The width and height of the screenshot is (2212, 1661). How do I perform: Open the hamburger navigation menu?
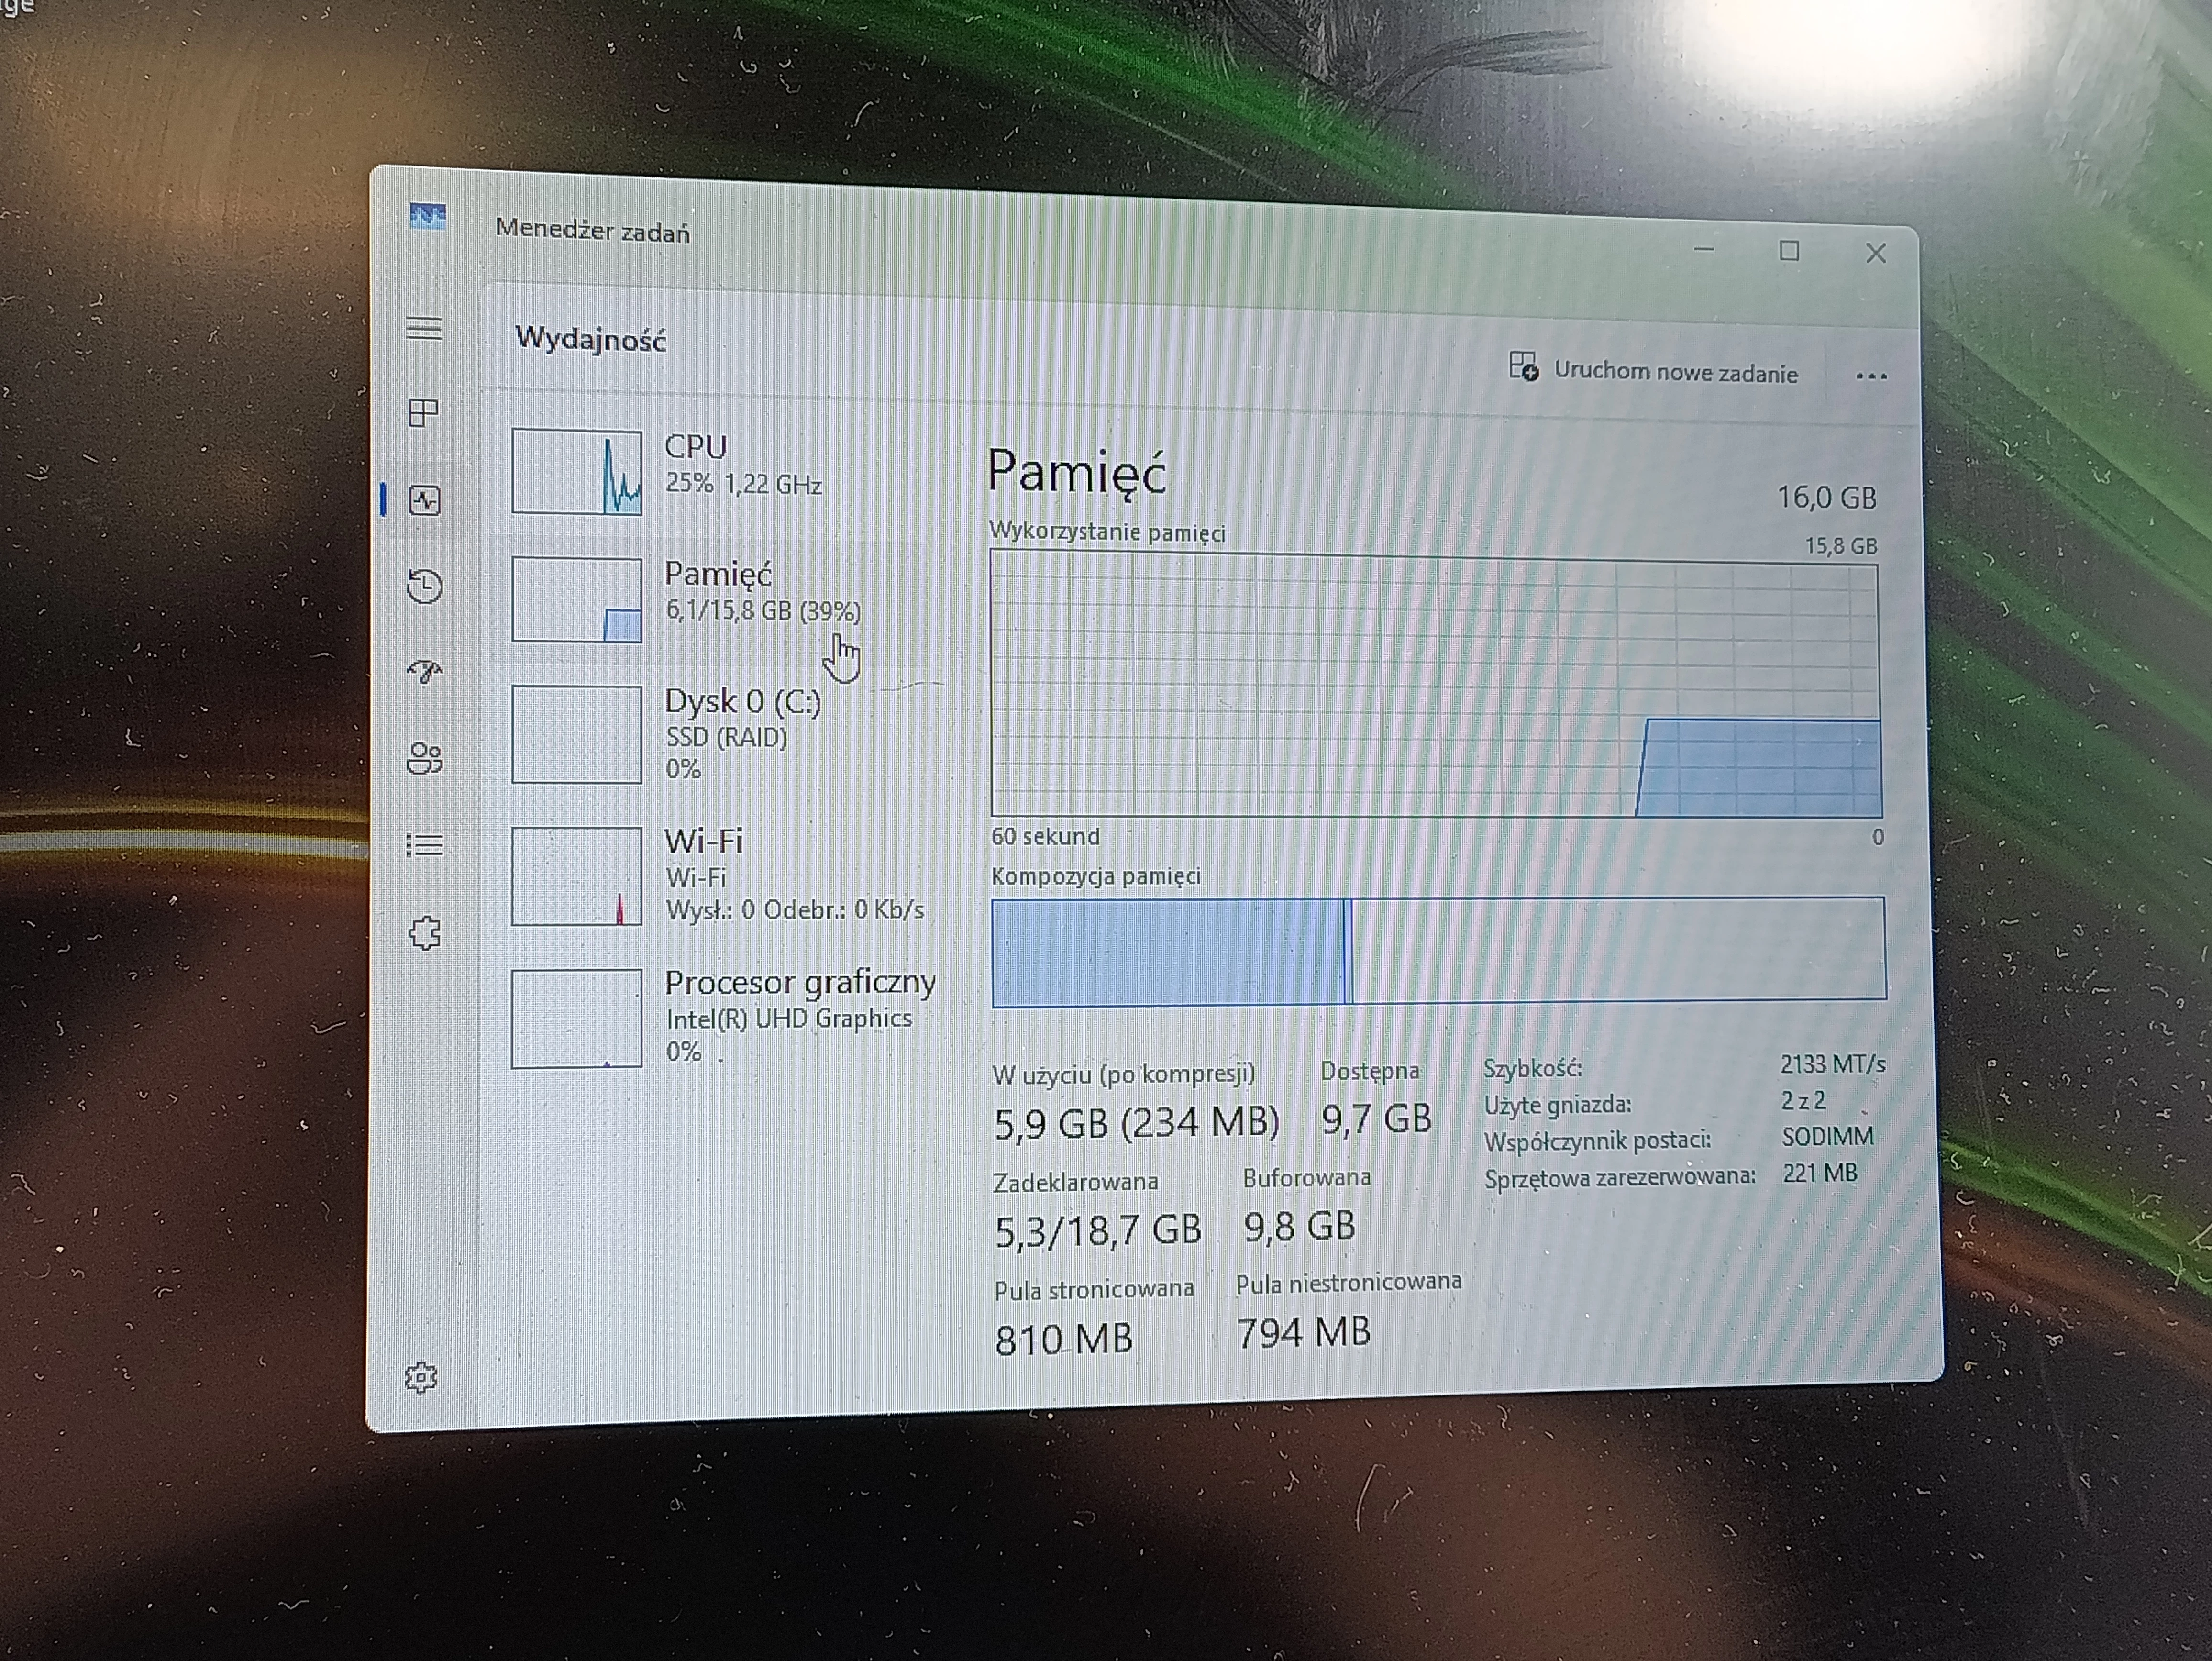(424, 328)
